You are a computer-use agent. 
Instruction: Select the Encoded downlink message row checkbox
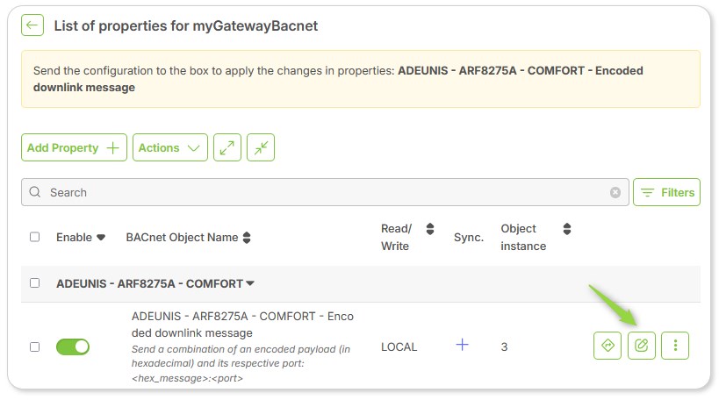[34, 346]
